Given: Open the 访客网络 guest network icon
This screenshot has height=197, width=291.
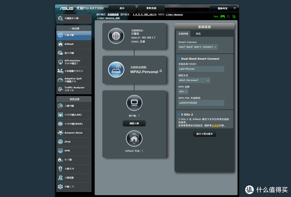Looking at the screenshot, I should (60, 53).
